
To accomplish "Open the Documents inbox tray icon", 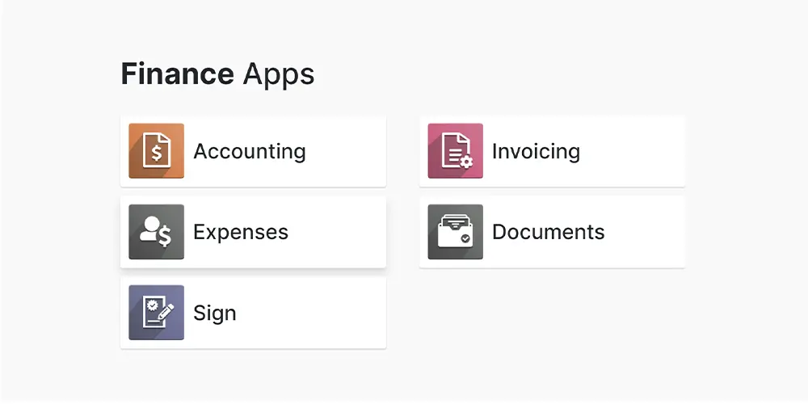I will click(x=455, y=232).
